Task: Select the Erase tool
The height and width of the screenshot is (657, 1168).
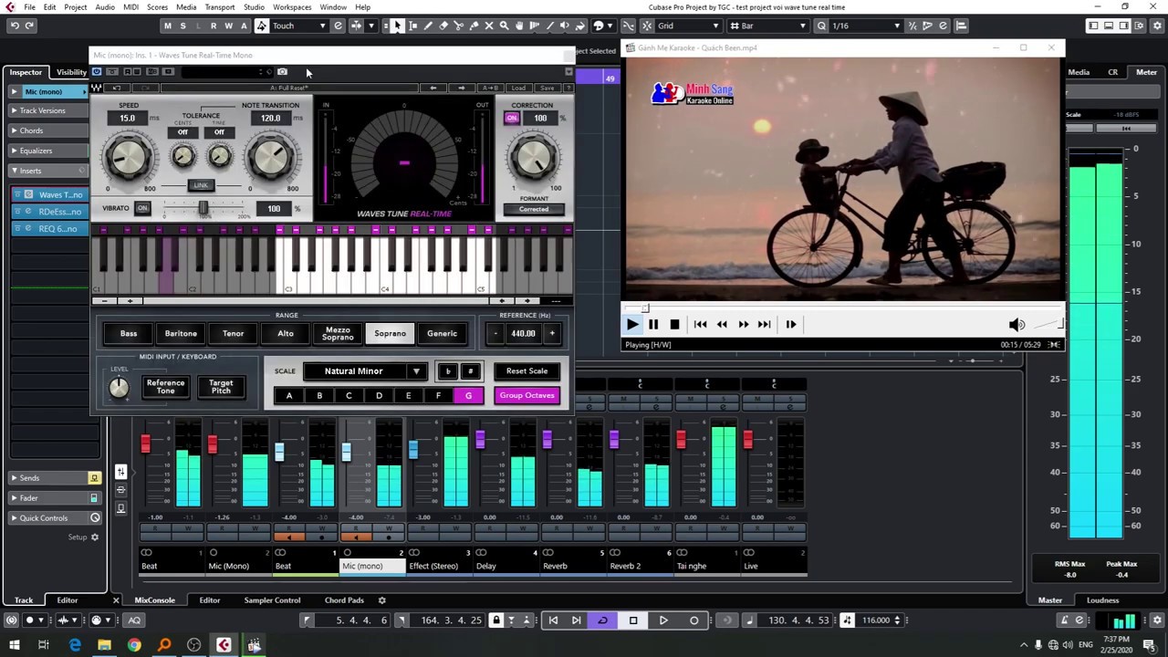Action: (x=443, y=26)
